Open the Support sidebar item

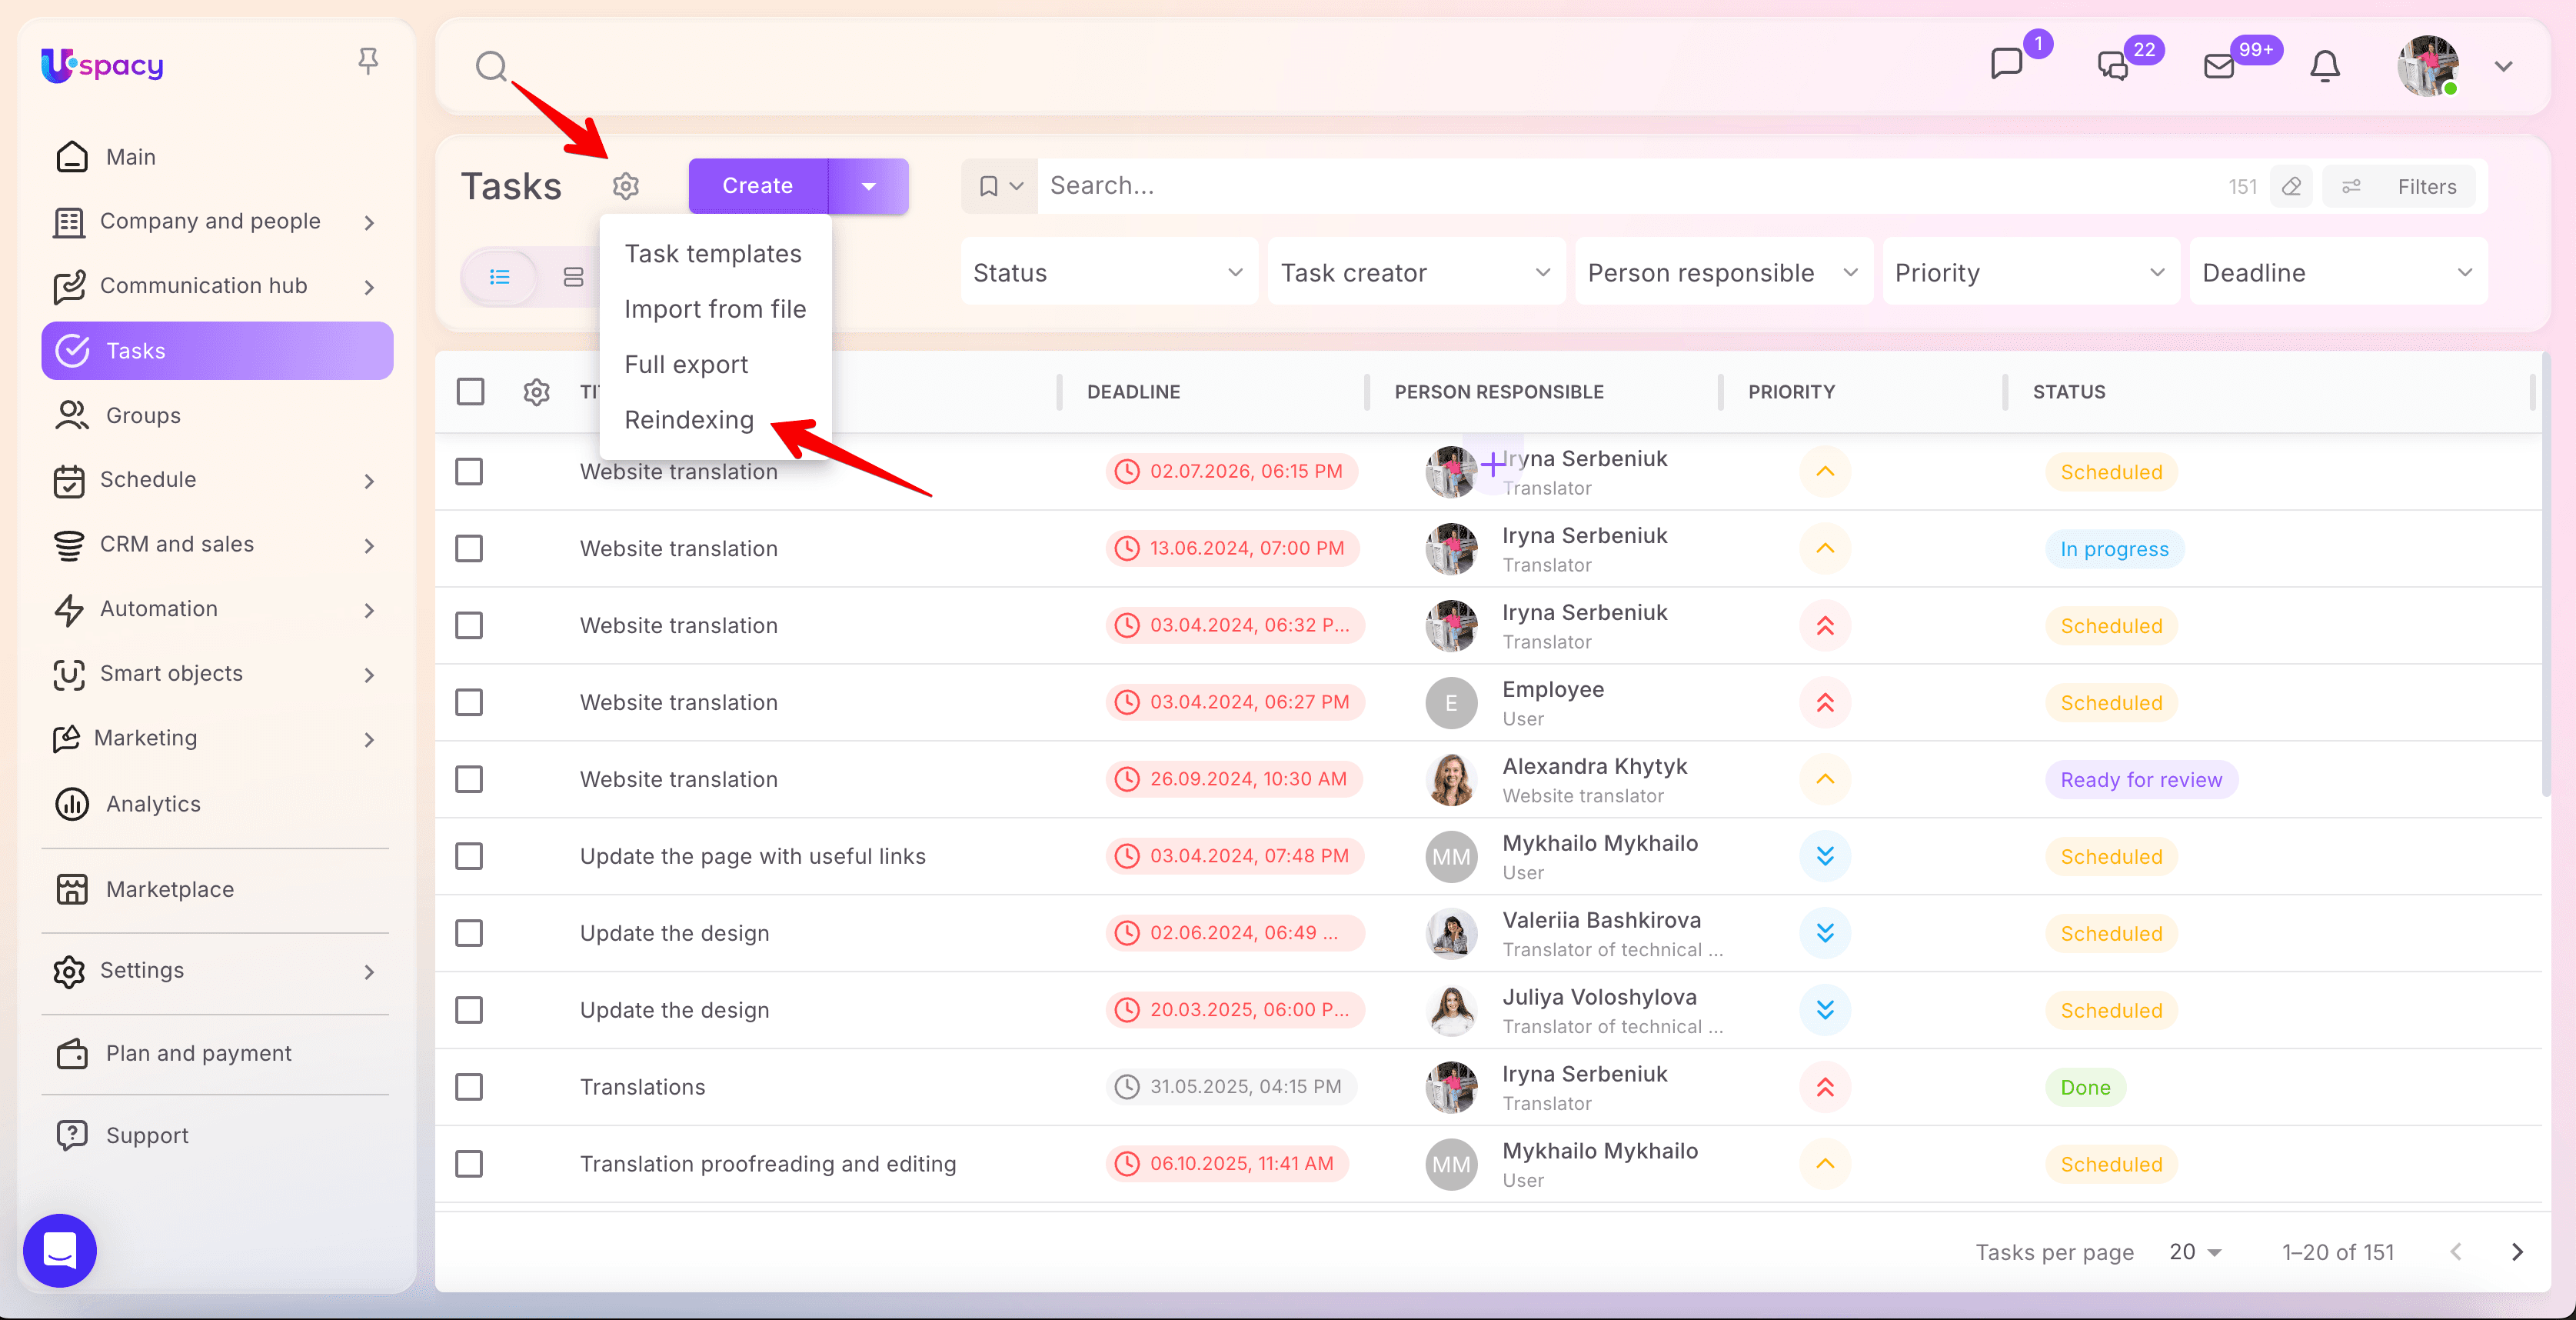(x=217, y=1135)
